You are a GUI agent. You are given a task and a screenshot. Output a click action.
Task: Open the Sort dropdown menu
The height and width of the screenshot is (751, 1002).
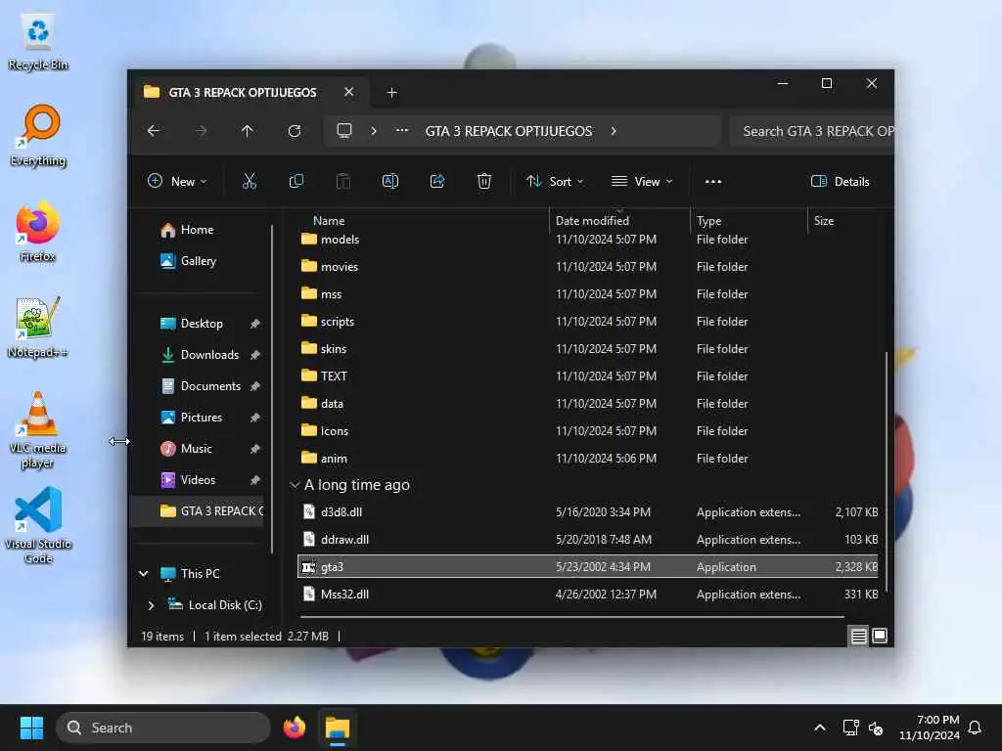coord(555,181)
